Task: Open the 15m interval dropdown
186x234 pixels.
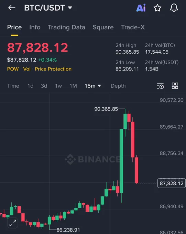Action: (93, 86)
